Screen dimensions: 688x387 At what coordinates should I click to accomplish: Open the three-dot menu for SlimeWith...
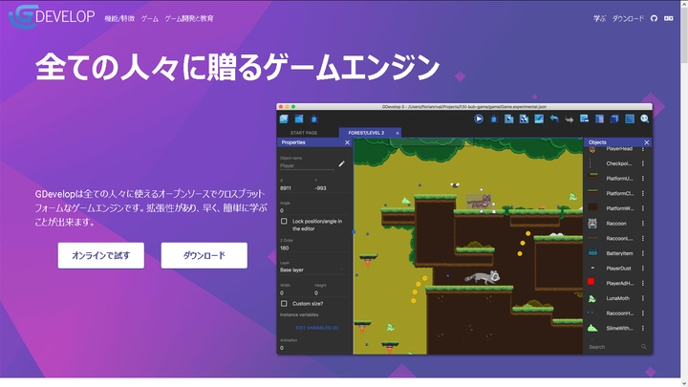[643, 328]
